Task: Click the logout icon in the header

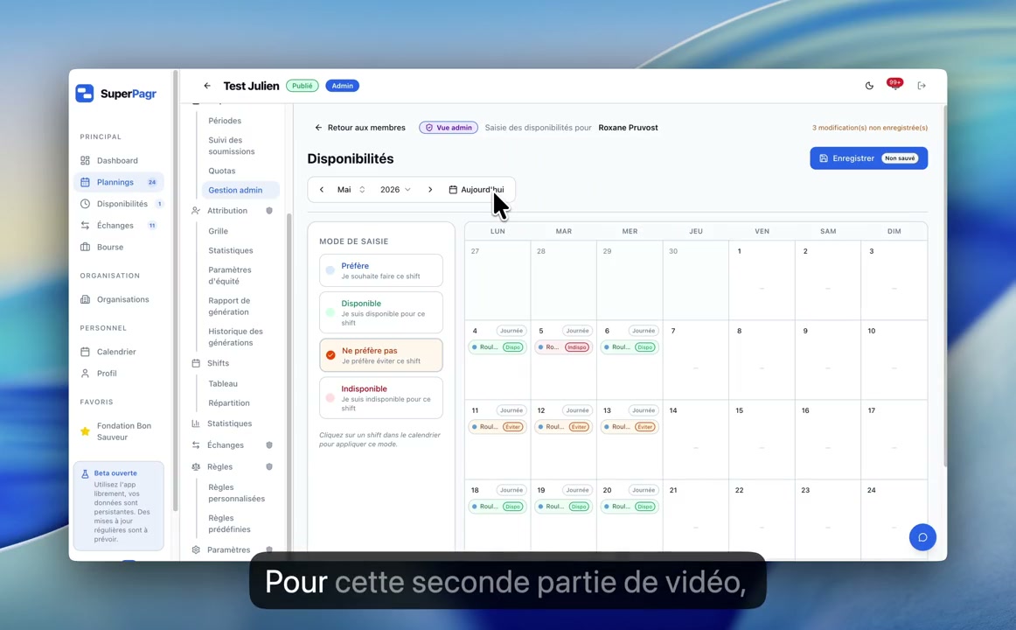Action: point(922,86)
